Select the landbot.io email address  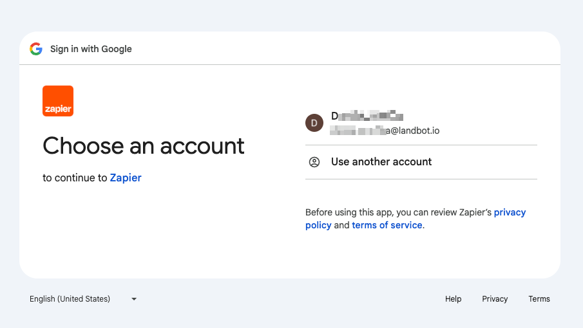385,131
